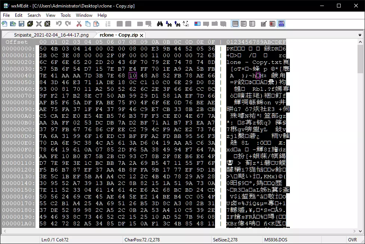Switch to Column Mode icon
Viewport: 365px width, 244px height.
tap(272, 24)
